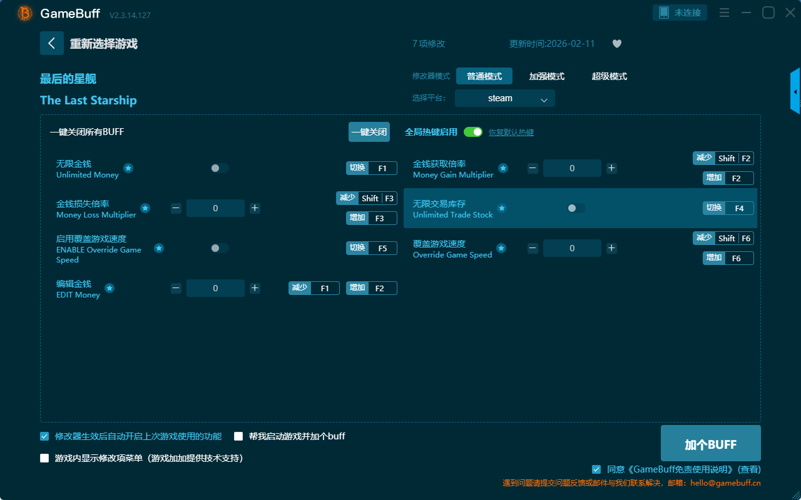Click the star icon beside Unlimited Money
Screen dimensions: 801x500
point(128,168)
